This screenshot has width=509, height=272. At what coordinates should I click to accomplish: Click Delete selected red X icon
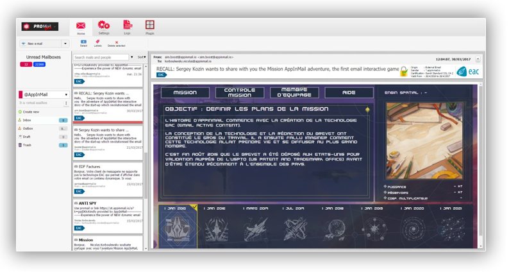pyautogui.click(x=117, y=42)
